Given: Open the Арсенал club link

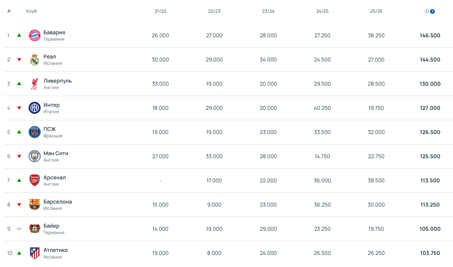Looking at the screenshot, I should (x=54, y=178).
